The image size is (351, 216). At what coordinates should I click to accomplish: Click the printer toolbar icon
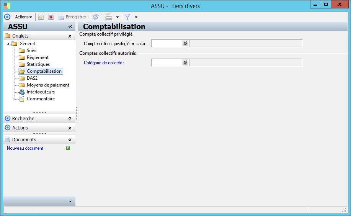pos(109,17)
